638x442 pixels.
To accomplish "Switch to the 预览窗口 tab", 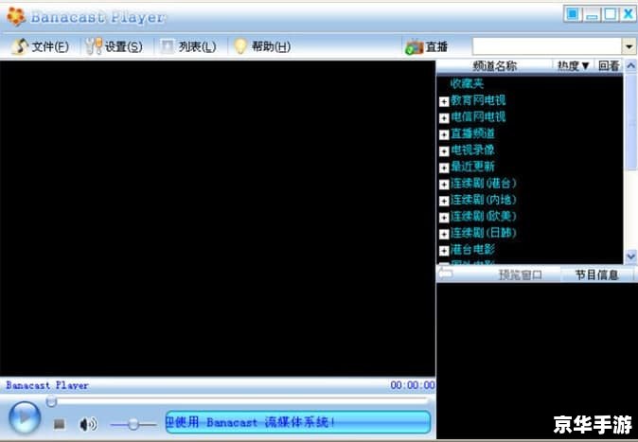I will 520,274.
